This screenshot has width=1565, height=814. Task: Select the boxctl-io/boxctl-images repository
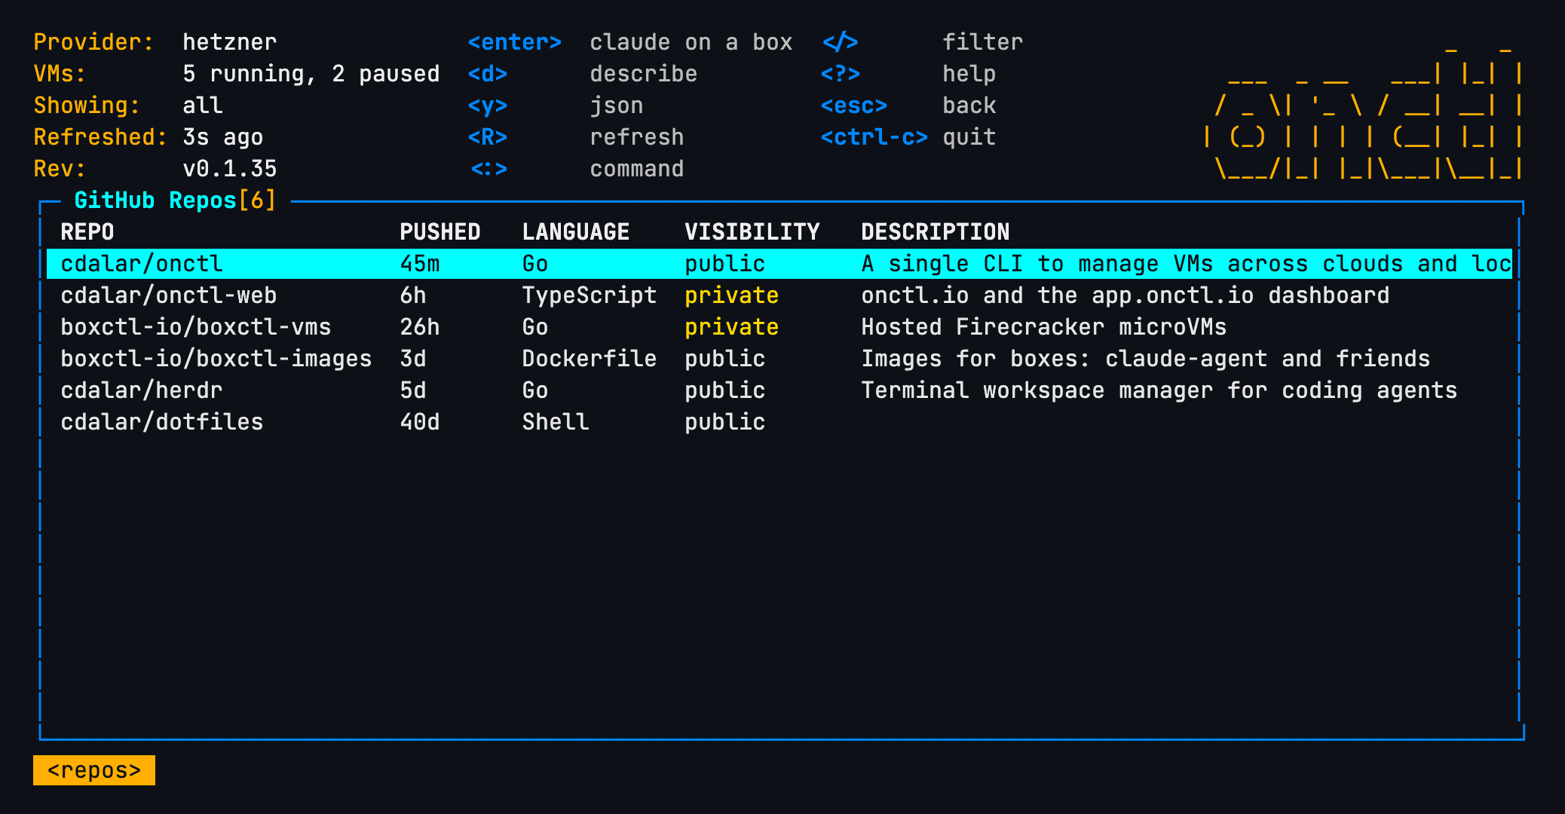779,359
